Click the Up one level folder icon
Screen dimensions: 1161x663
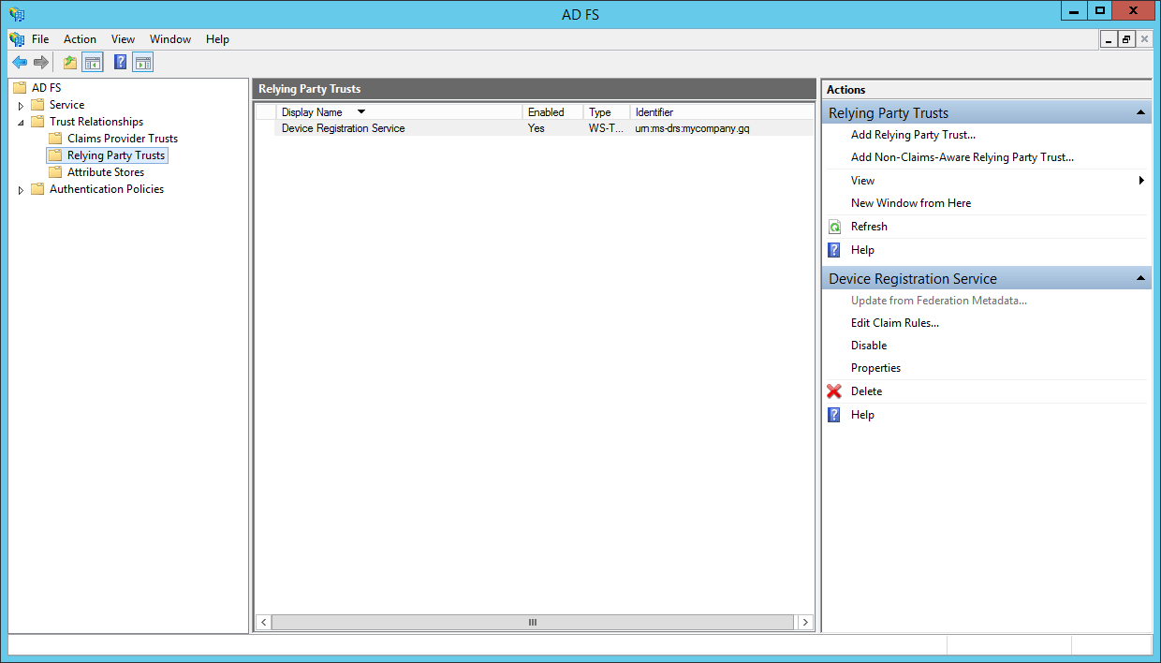coord(69,62)
